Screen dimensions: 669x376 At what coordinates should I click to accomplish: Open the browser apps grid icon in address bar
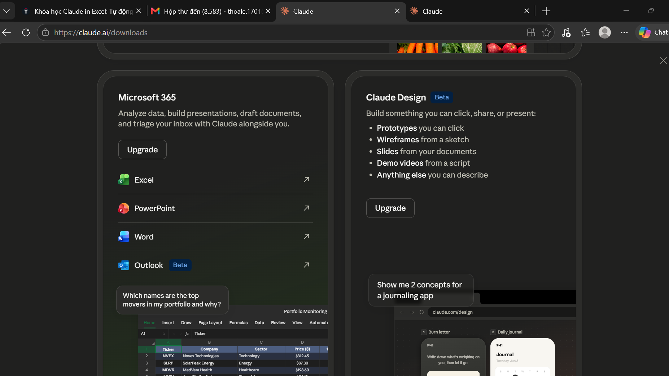coord(531,32)
